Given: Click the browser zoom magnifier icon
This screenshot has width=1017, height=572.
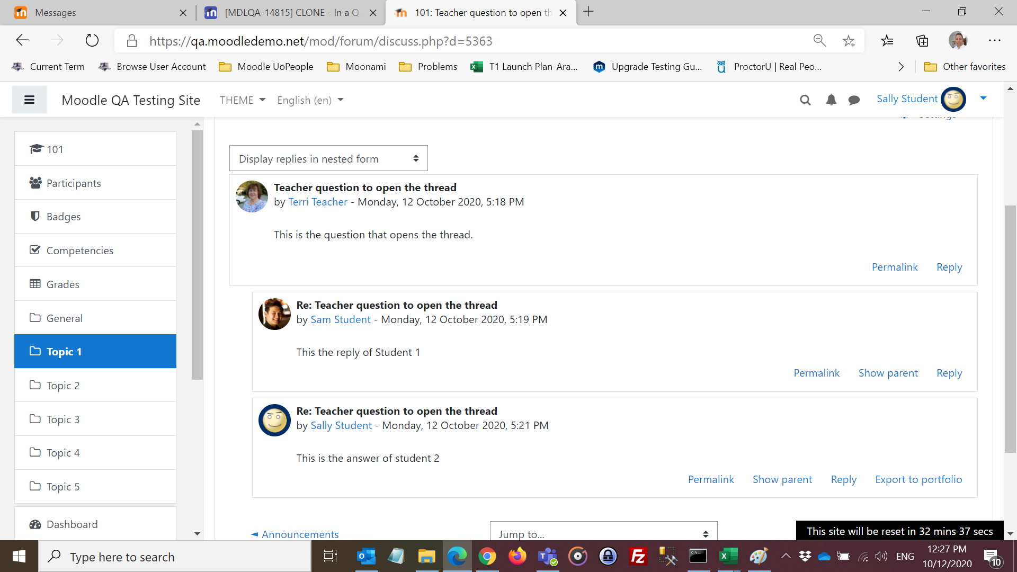Looking at the screenshot, I should (x=819, y=40).
